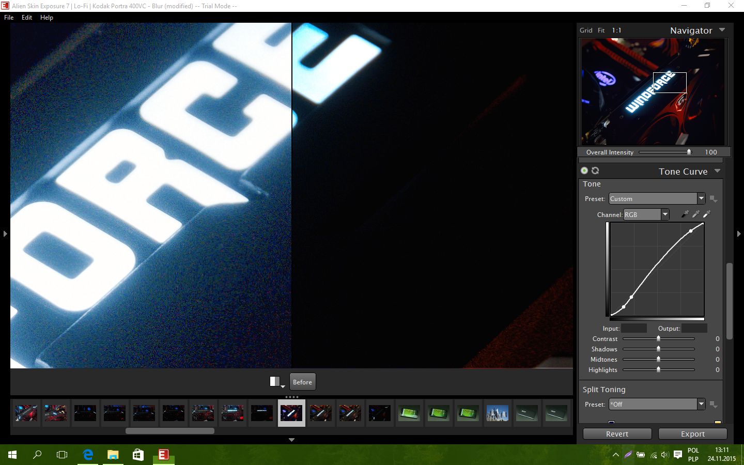Click the top-right curve control point
Viewport: 744px width, 465px height.
click(x=691, y=231)
